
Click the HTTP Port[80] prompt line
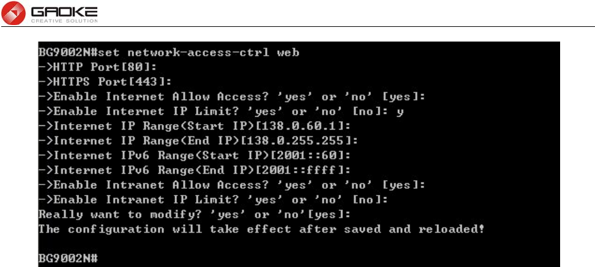97,67
